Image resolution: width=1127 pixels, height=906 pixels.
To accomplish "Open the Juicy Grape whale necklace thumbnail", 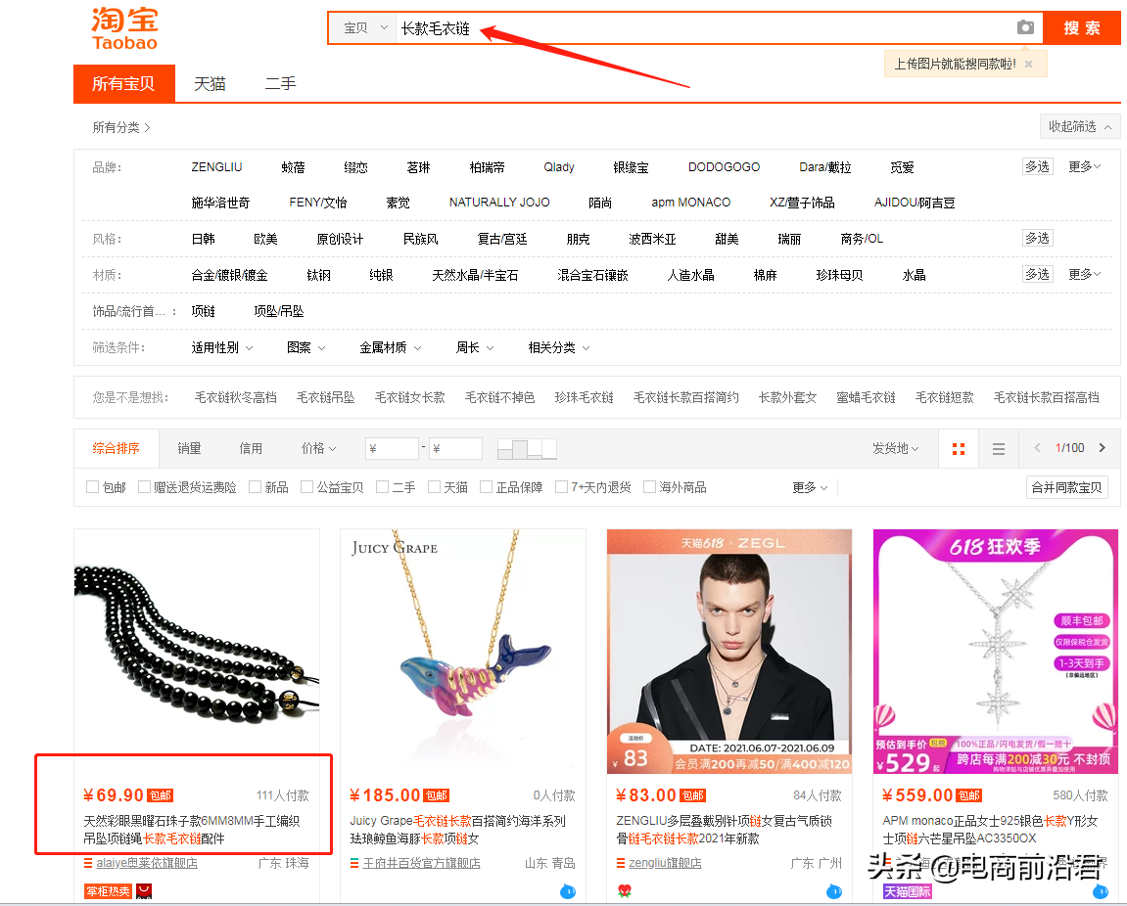I will [463, 652].
